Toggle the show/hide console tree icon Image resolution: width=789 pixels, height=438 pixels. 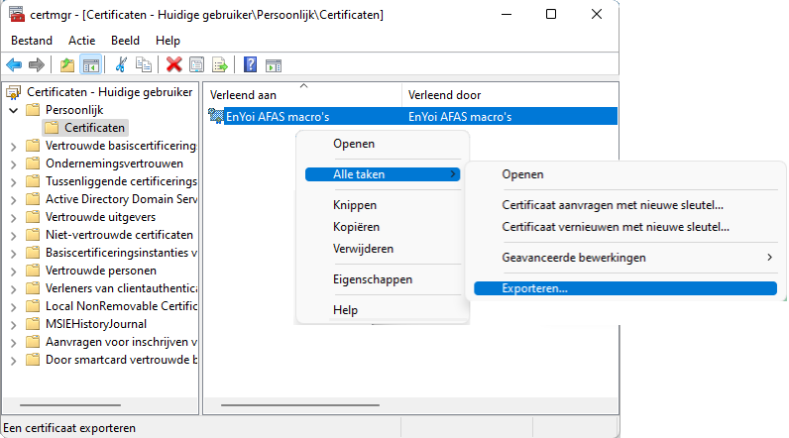[x=91, y=64]
